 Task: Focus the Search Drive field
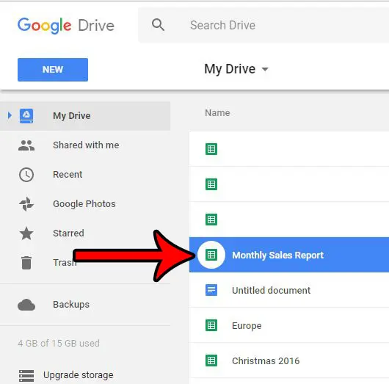pyautogui.click(x=263, y=25)
